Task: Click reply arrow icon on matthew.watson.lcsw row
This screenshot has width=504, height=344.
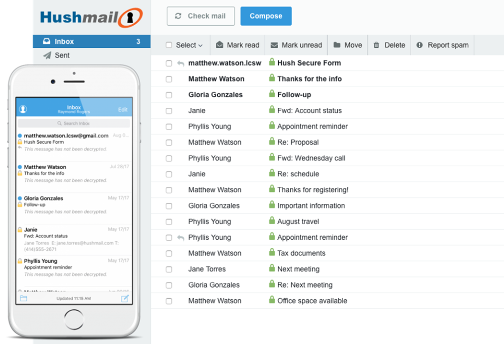Action: click(180, 63)
